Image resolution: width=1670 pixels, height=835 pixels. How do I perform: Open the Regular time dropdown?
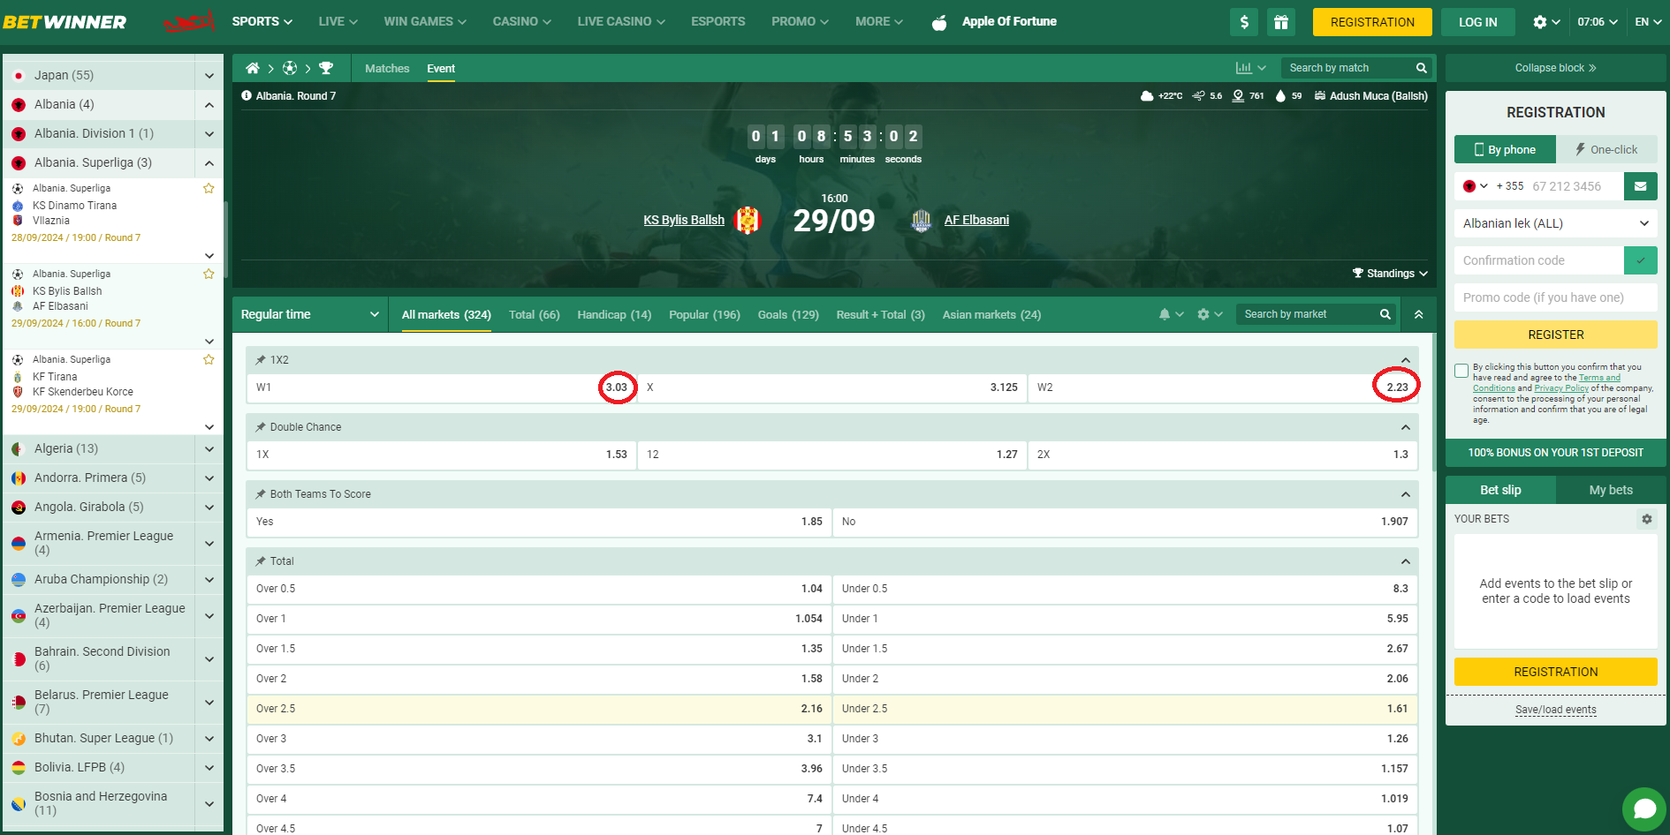click(x=310, y=314)
